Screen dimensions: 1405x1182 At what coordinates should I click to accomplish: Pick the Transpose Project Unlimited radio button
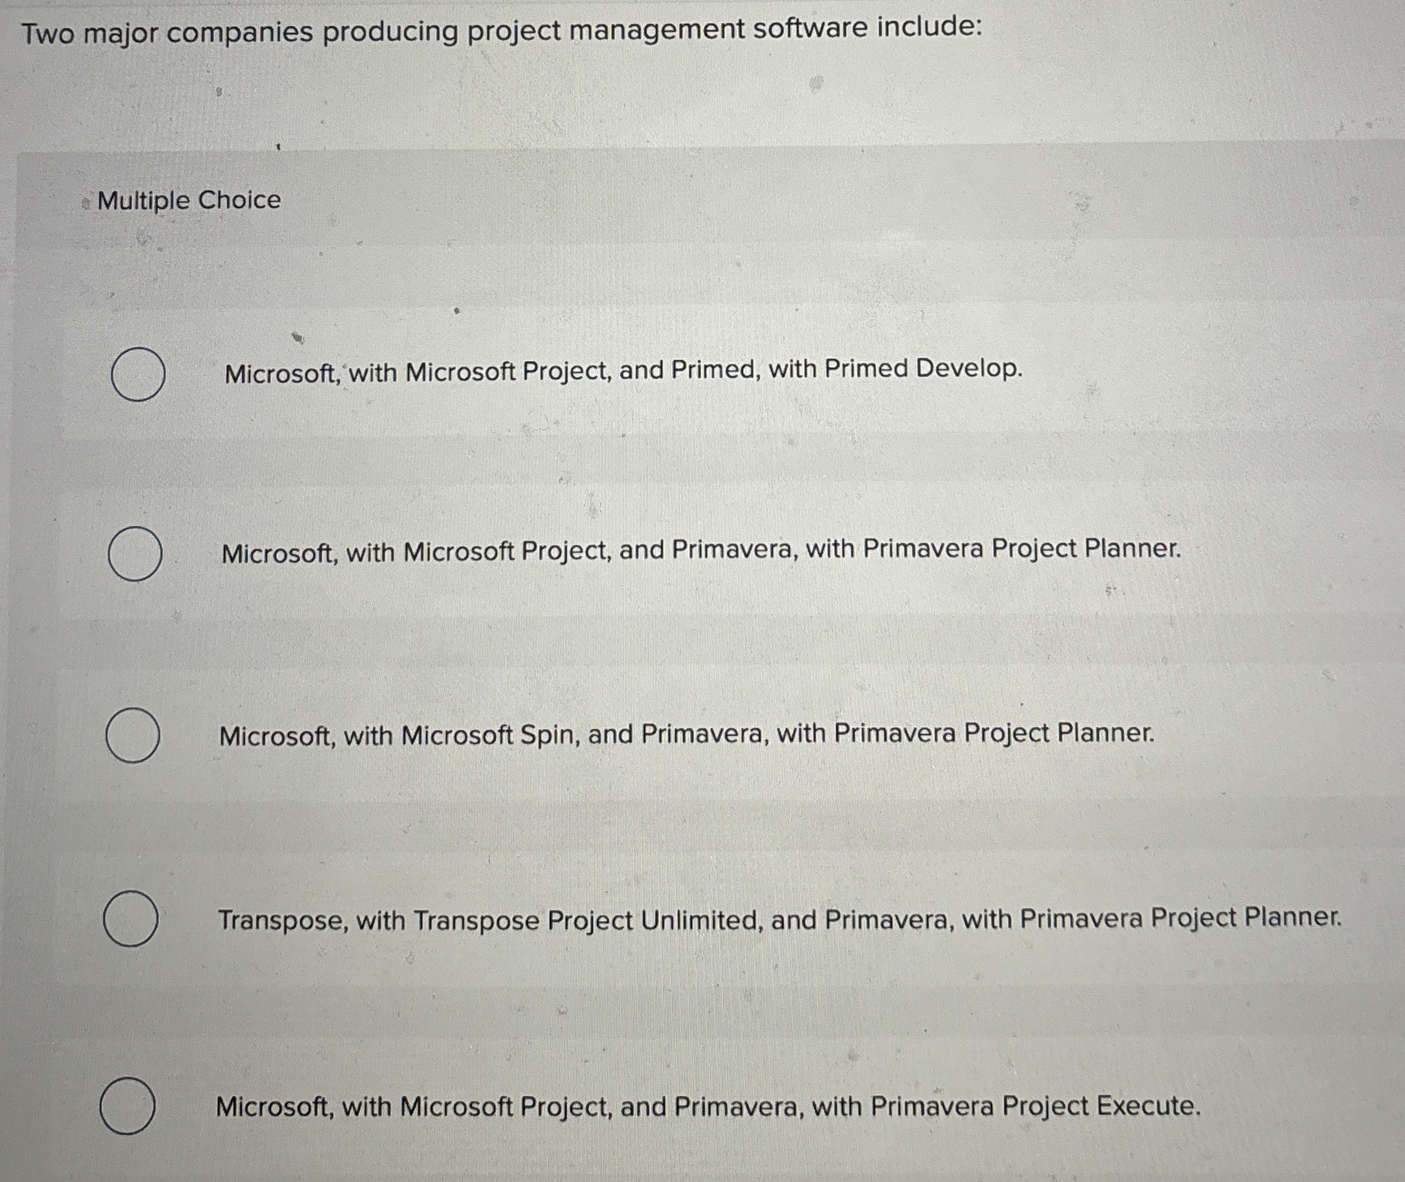point(130,919)
